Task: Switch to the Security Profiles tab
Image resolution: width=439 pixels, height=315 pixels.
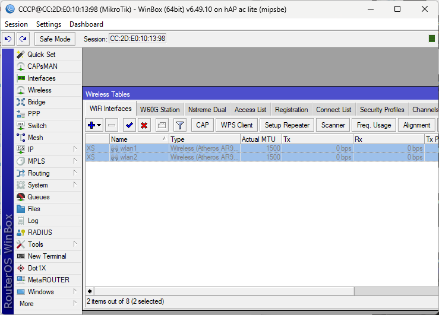Action: 382,110
